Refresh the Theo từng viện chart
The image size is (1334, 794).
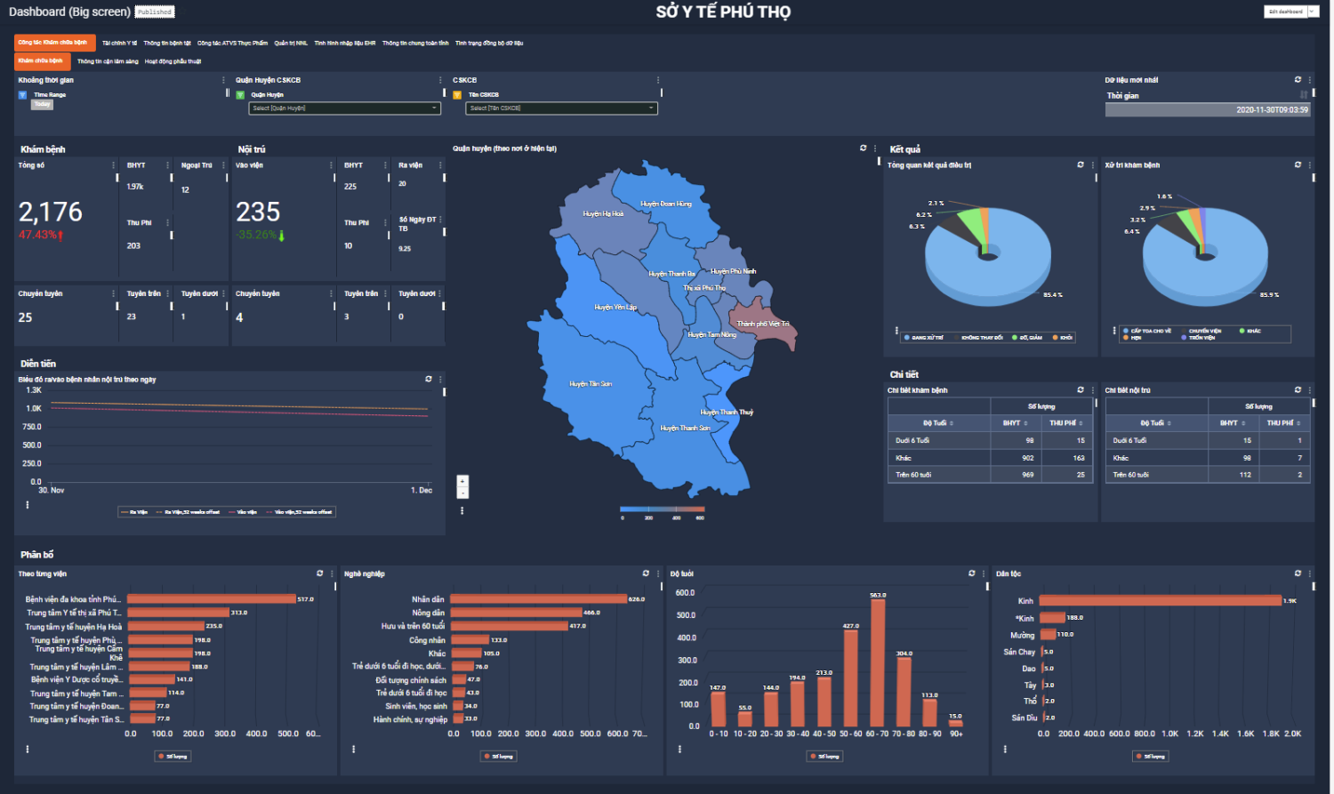320,573
